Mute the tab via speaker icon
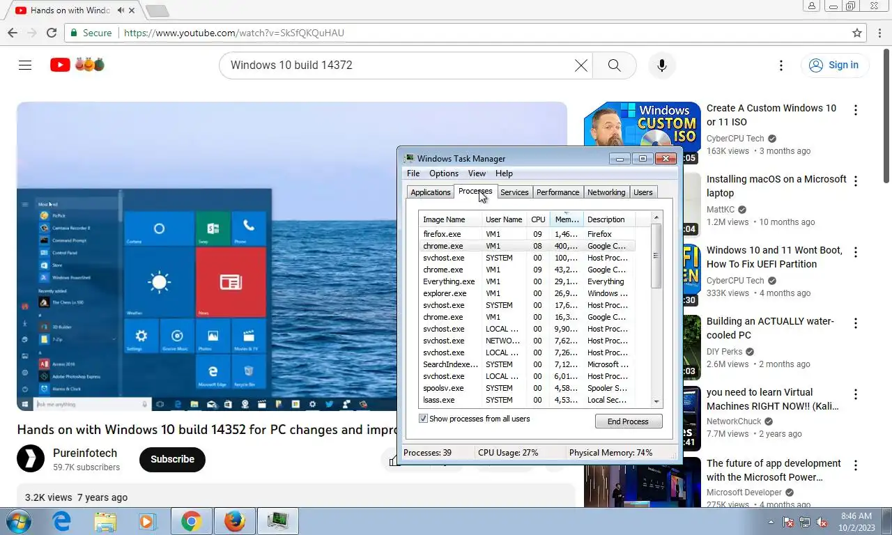The width and height of the screenshot is (892, 535). coord(121,10)
